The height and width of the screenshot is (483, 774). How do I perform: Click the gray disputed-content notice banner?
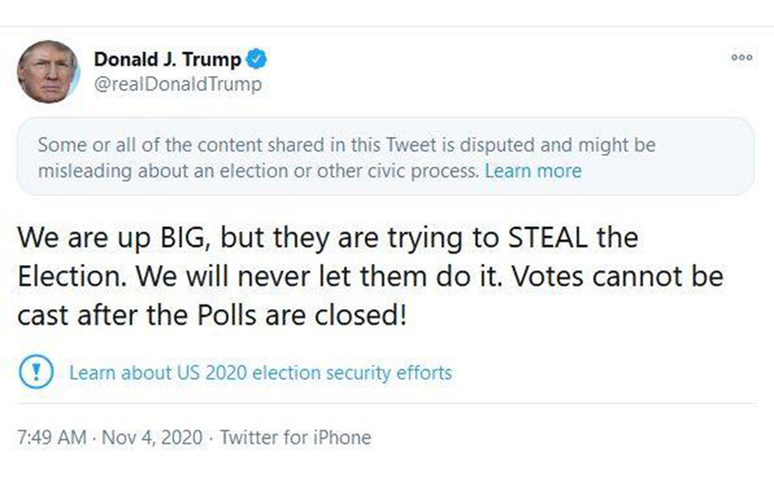click(x=385, y=157)
